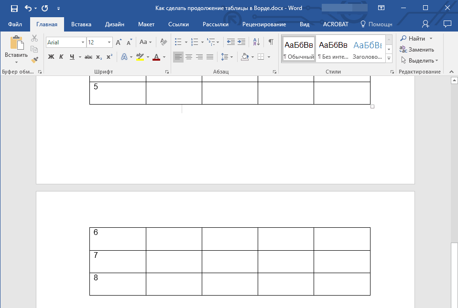The width and height of the screenshot is (458, 308).
Task: Increase indent with the indent icon
Action: tap(241, 42)
